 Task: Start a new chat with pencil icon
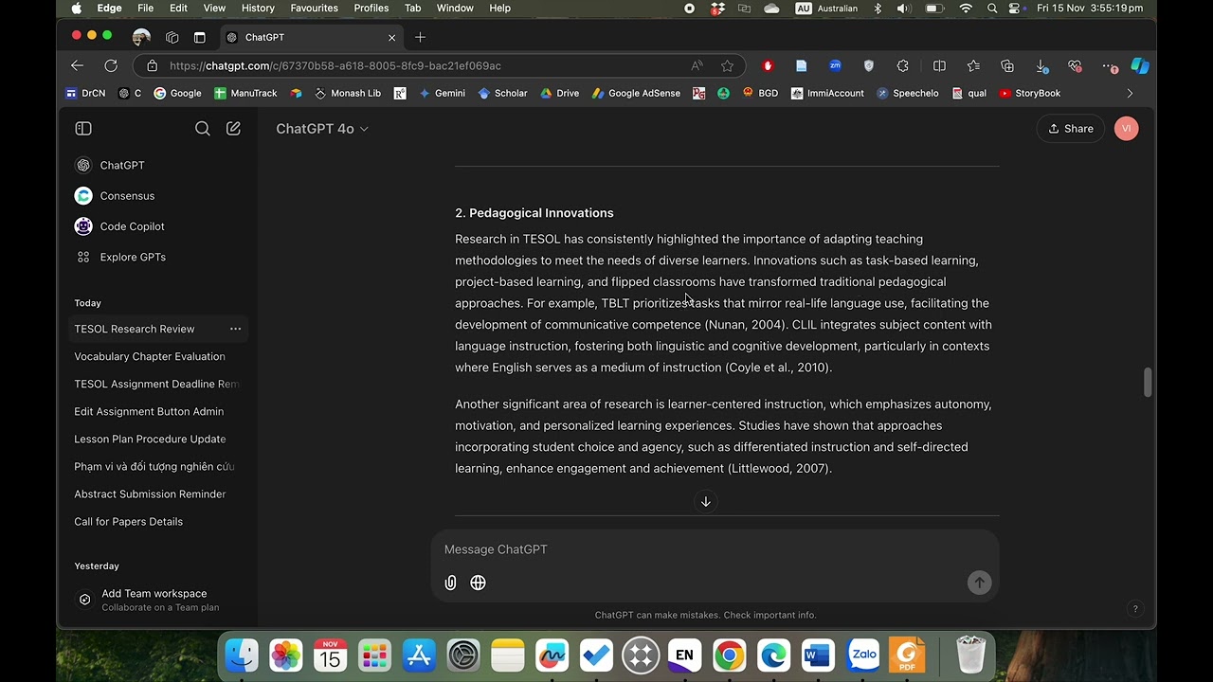pyautogui.click(x=233, y=129)
